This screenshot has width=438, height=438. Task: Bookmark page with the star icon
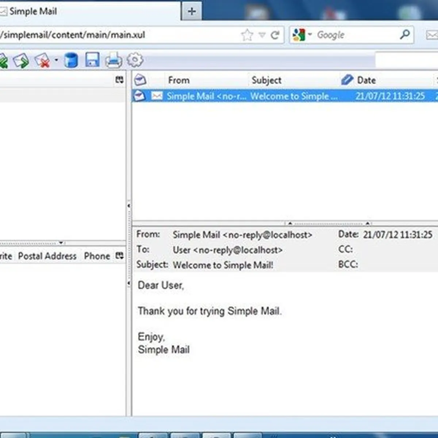pyautogui.click(x=247, y=35)
